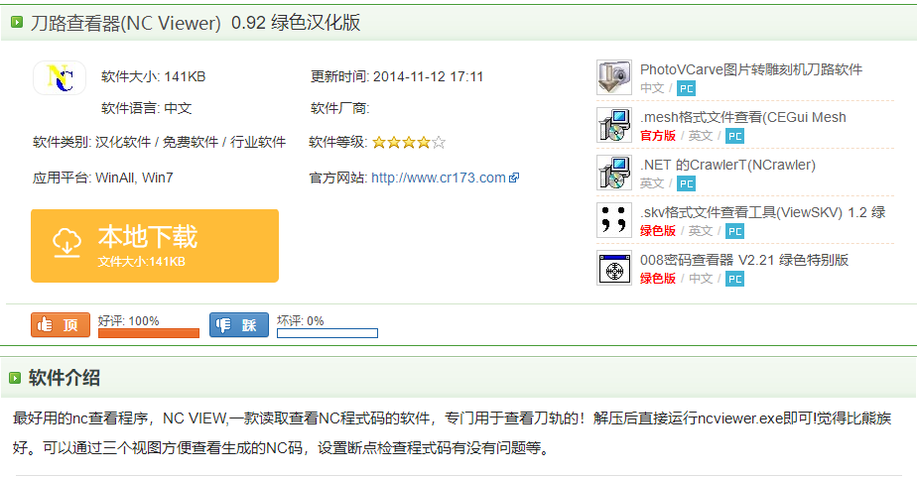Click the 008密码查看器 icon
The width and height of the screenshot is (917, 477).
tap(614, 268)
